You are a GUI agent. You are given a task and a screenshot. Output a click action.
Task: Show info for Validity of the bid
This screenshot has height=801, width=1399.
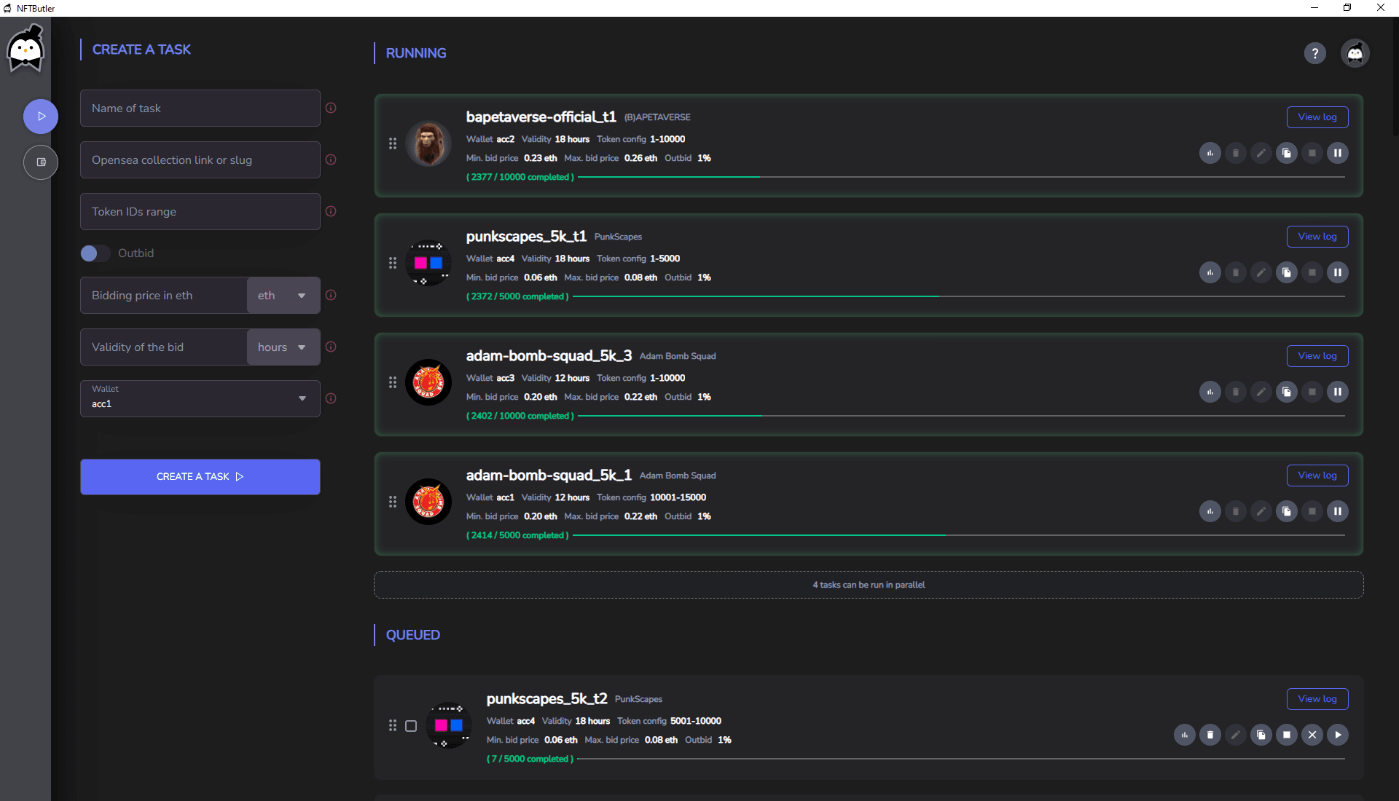331,347
